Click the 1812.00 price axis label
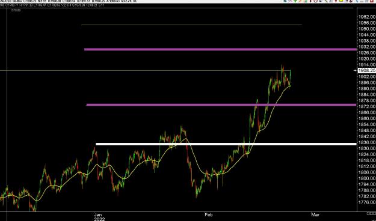This screenshot has height=221, width=376. point(367,166)
